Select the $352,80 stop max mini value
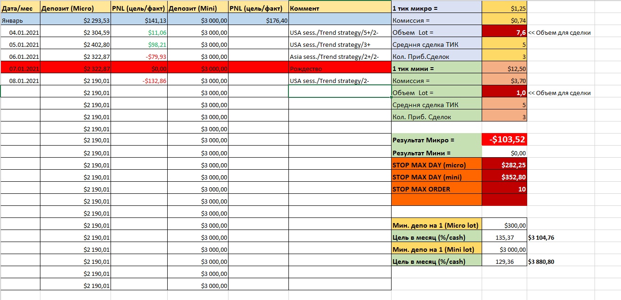This screenshot has height=300, width=621. [504, 177]
